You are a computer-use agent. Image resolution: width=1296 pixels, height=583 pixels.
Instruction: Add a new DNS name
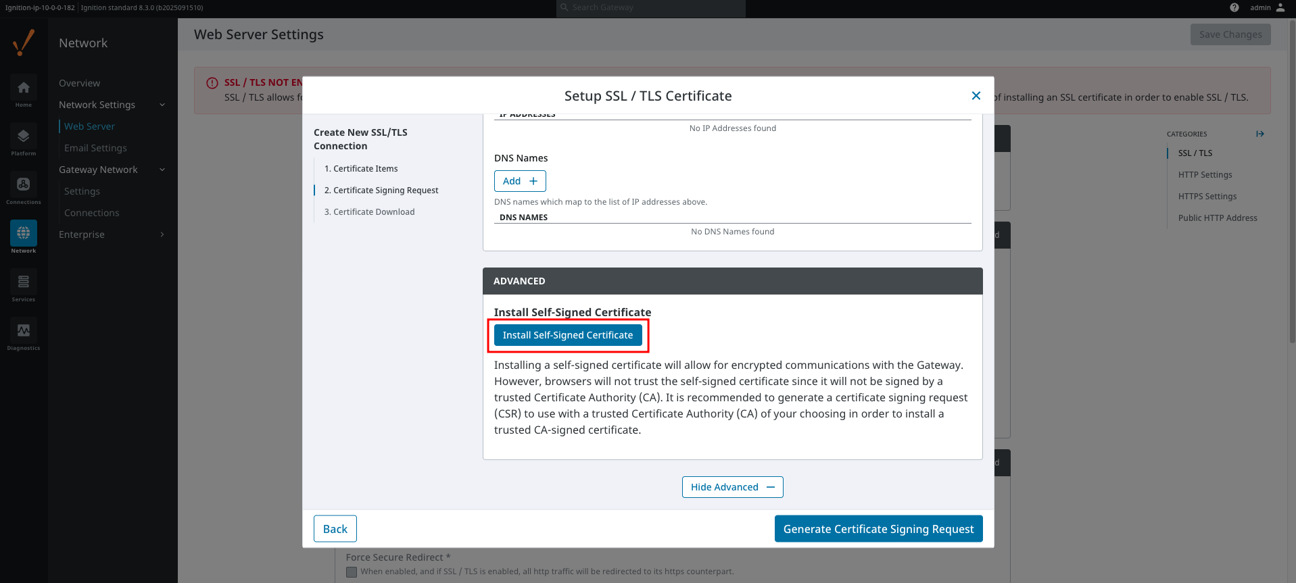coord(520,181)
